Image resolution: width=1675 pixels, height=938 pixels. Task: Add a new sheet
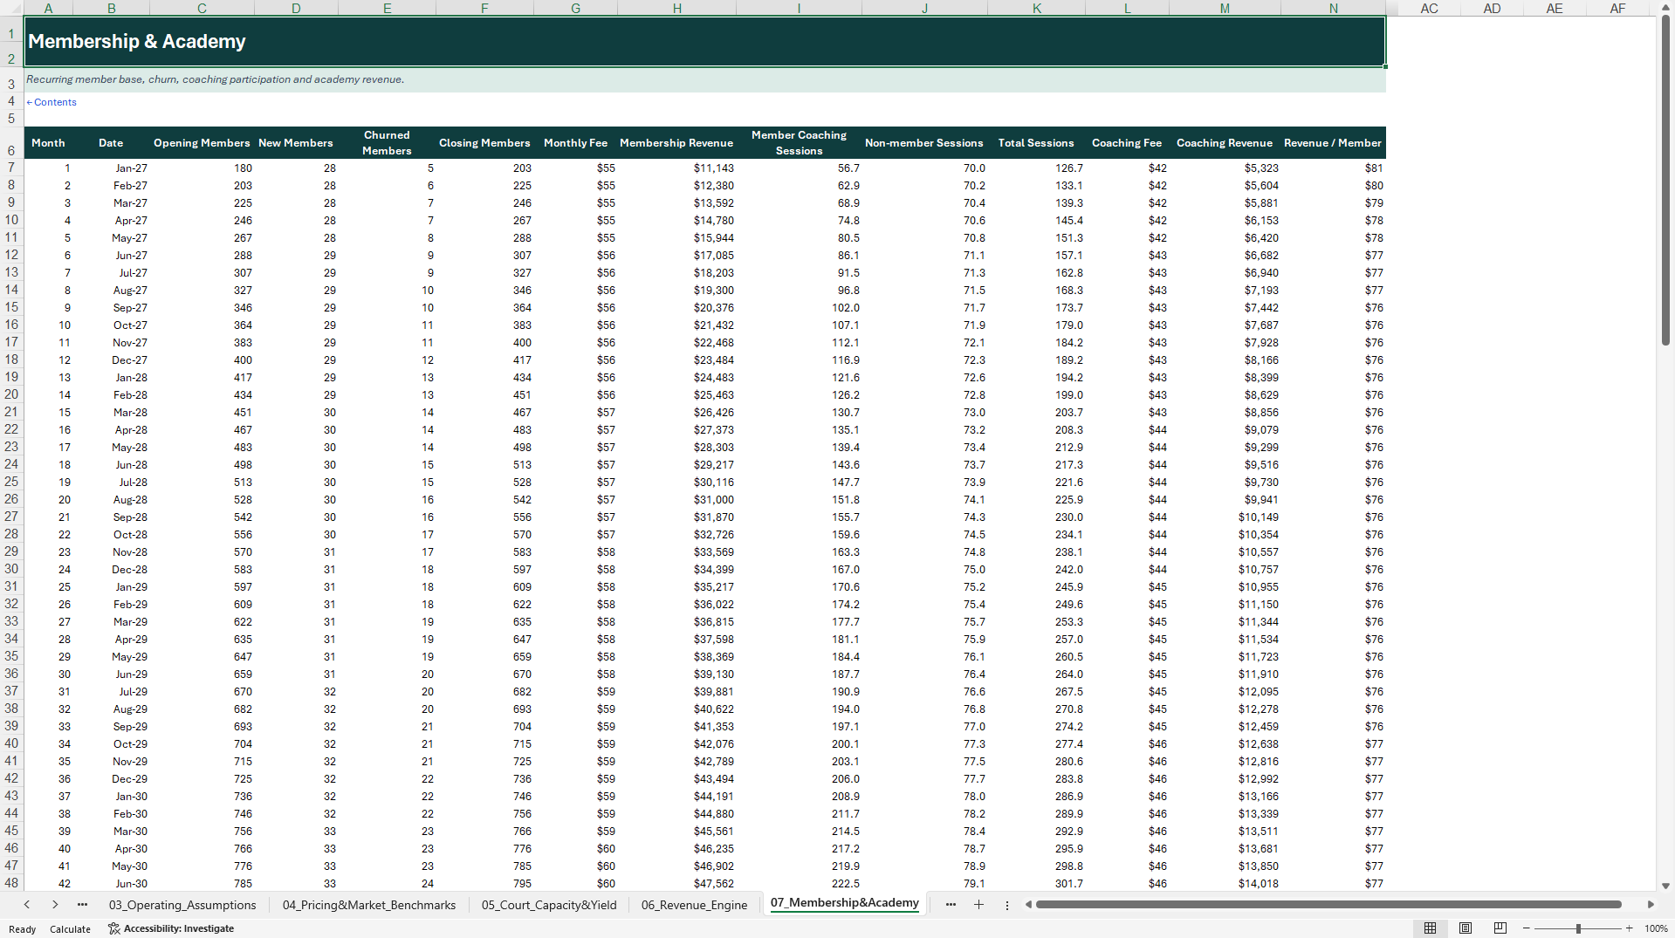coord(978,905)
